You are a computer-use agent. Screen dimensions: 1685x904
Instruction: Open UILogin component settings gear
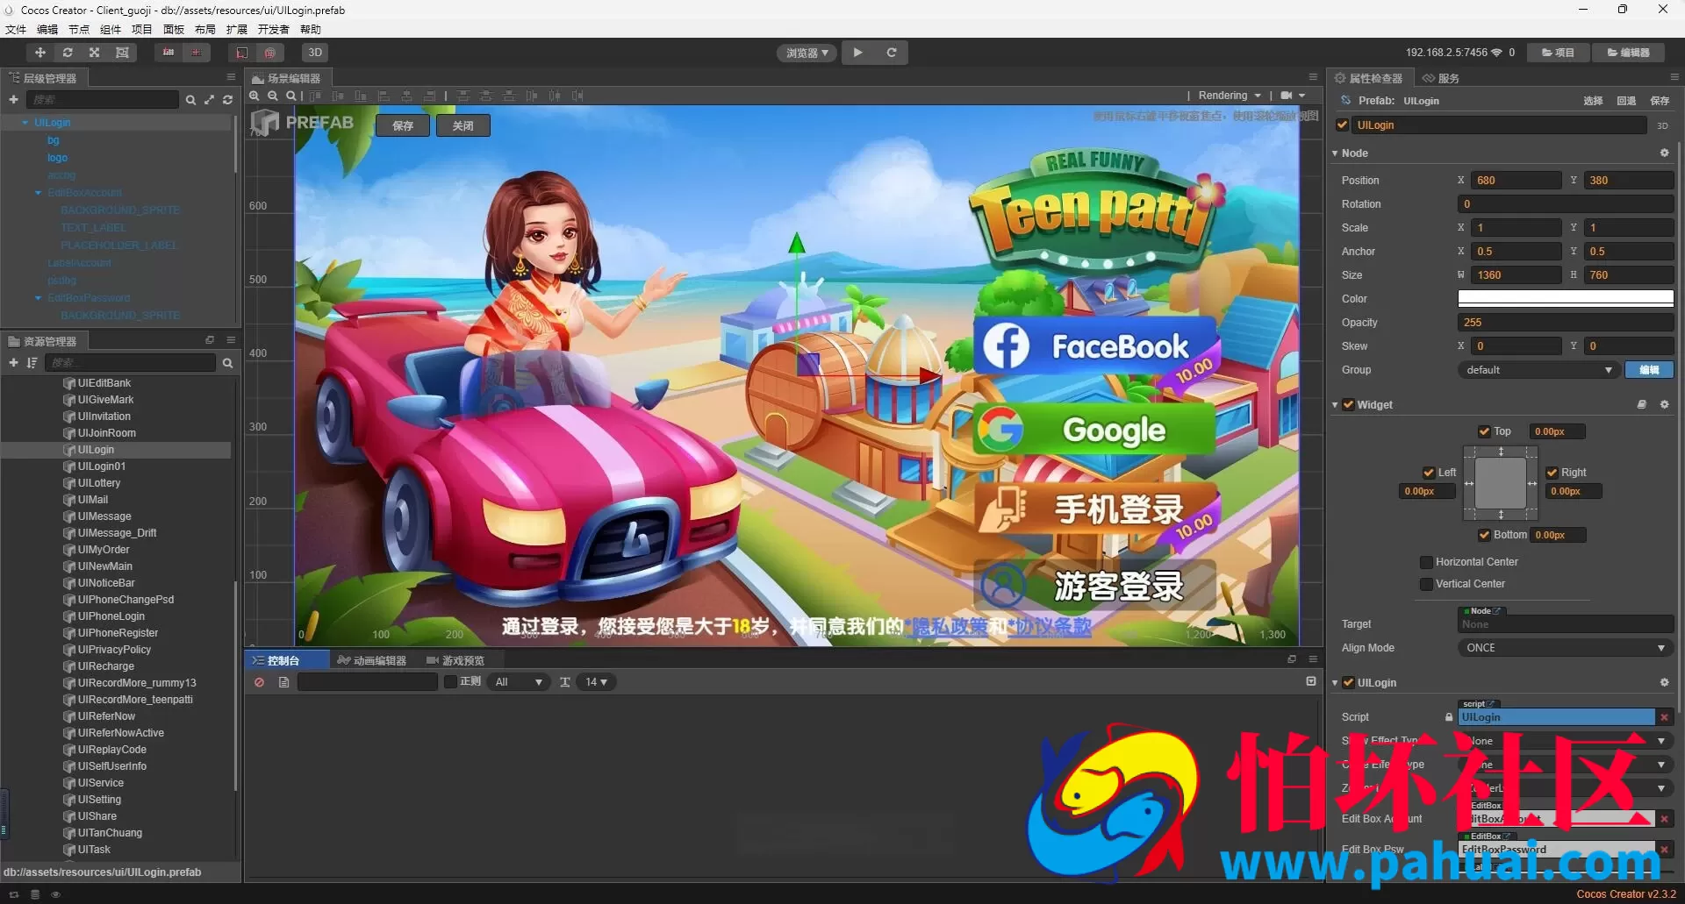click(1664, 682)
